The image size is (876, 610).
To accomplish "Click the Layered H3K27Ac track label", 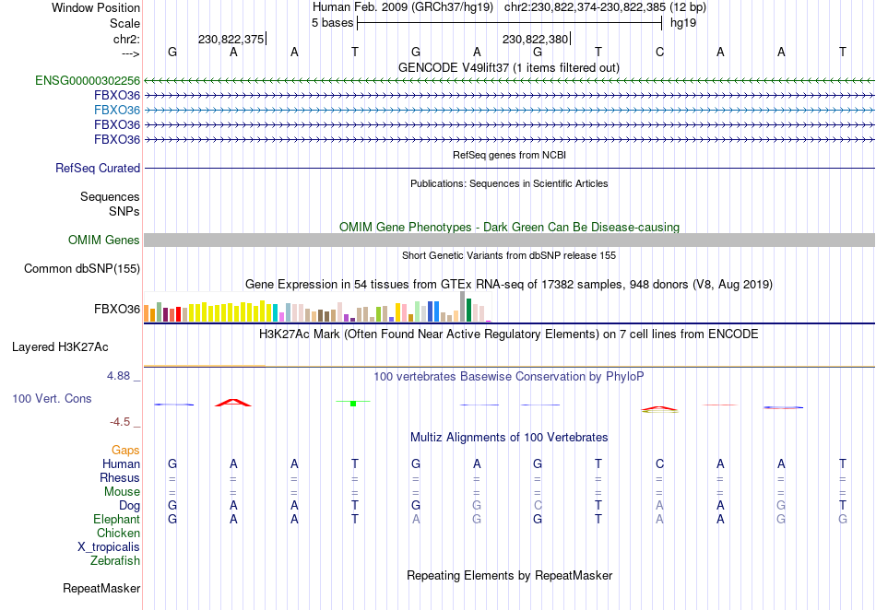I will pyautogui.click(x=60, y=347).
